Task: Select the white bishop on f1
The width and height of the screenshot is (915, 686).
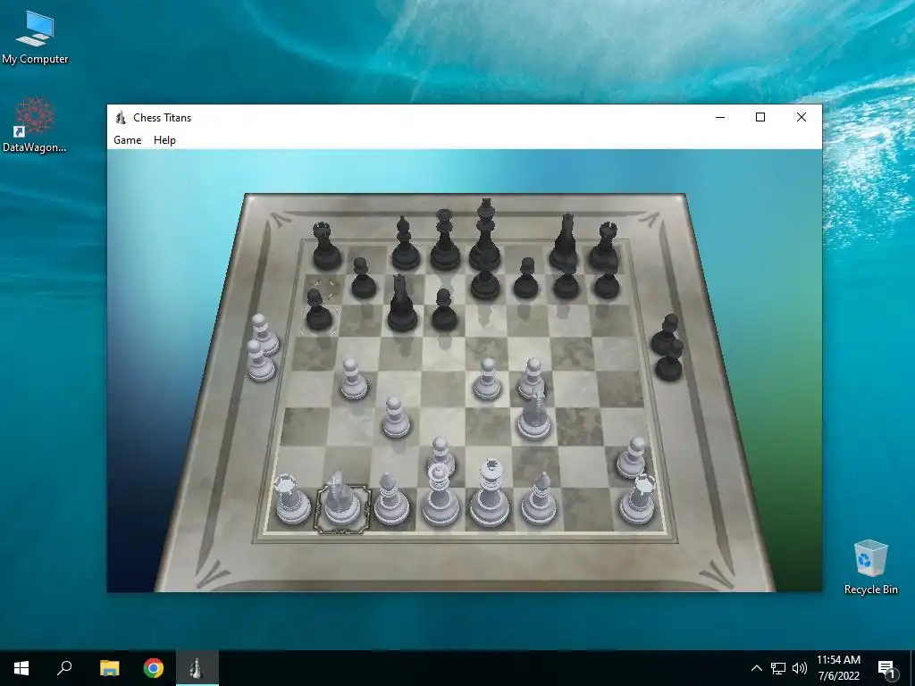Action: point(539,500)
